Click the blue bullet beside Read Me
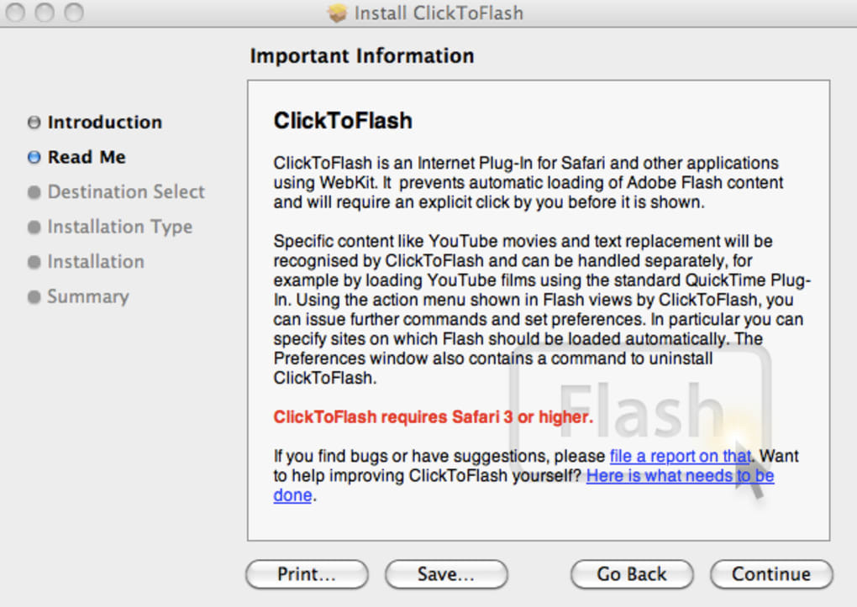Screen dimensions: 857x607 pyautogui.click(x=34, y=157)
